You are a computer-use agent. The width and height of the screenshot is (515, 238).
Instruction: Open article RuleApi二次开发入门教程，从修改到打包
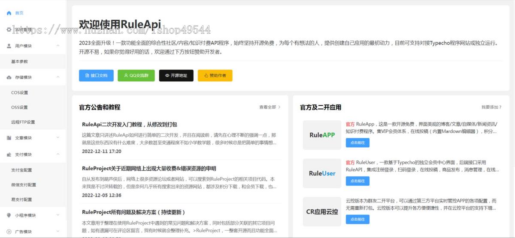pos(130,125)
